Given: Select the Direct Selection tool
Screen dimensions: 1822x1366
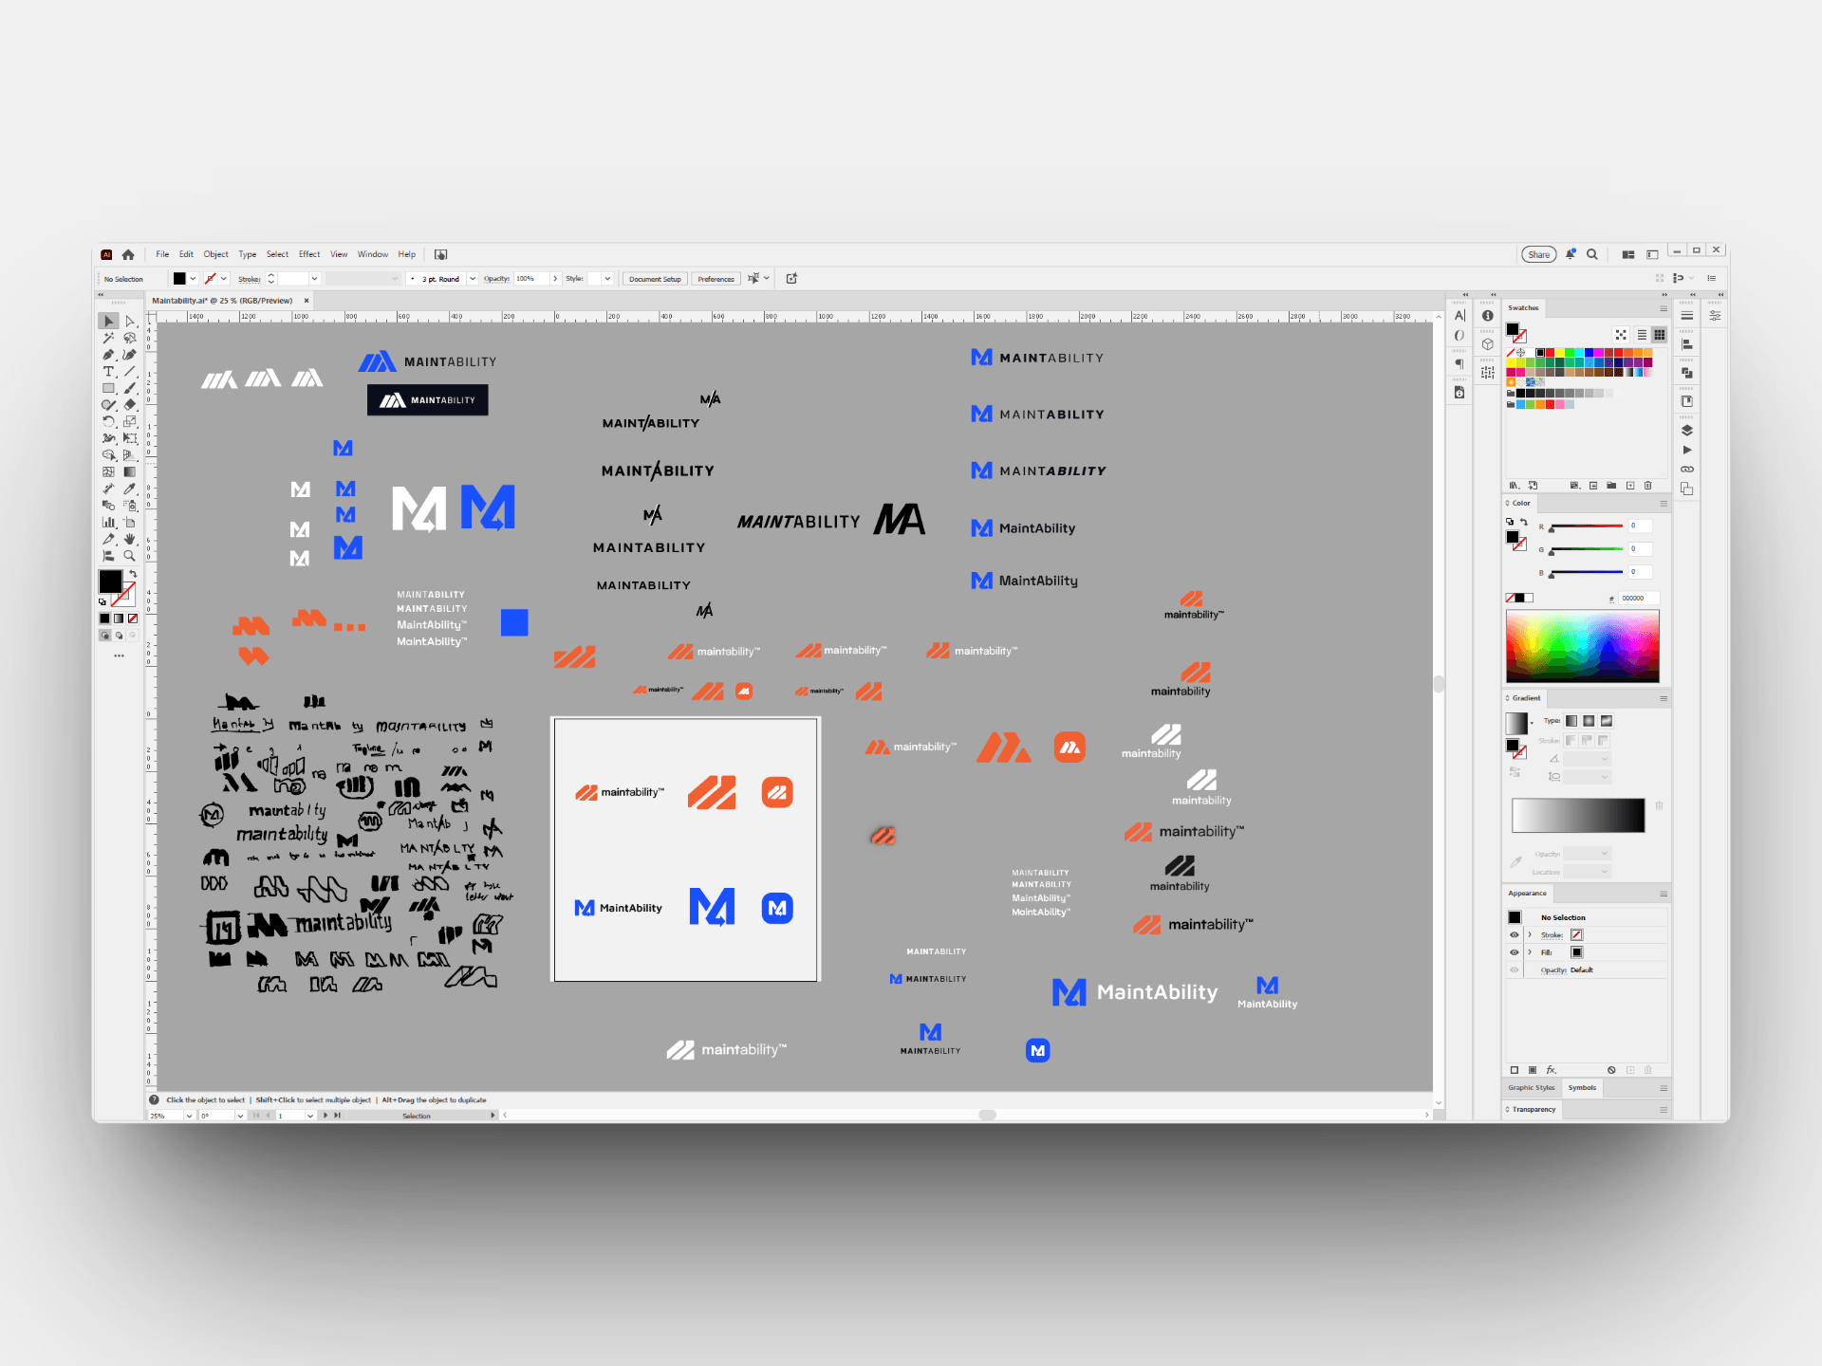Looking at the screenshot, I should 130,322.
